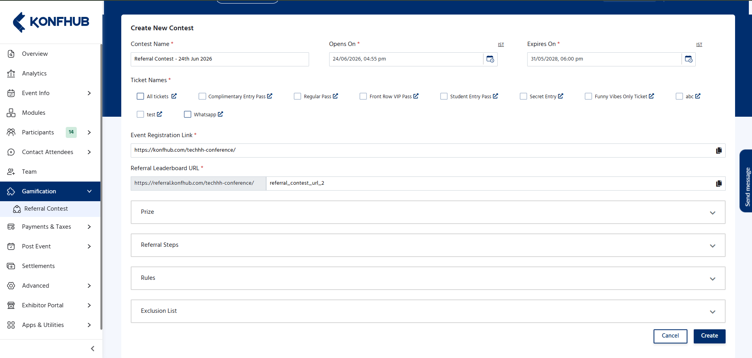Check the Front Row VIP Pass checkbox
The width and height of the screenshot is (752, 358).
click(363, 96)
